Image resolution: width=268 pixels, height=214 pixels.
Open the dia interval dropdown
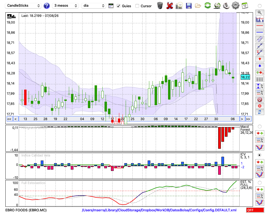point(94,6)
